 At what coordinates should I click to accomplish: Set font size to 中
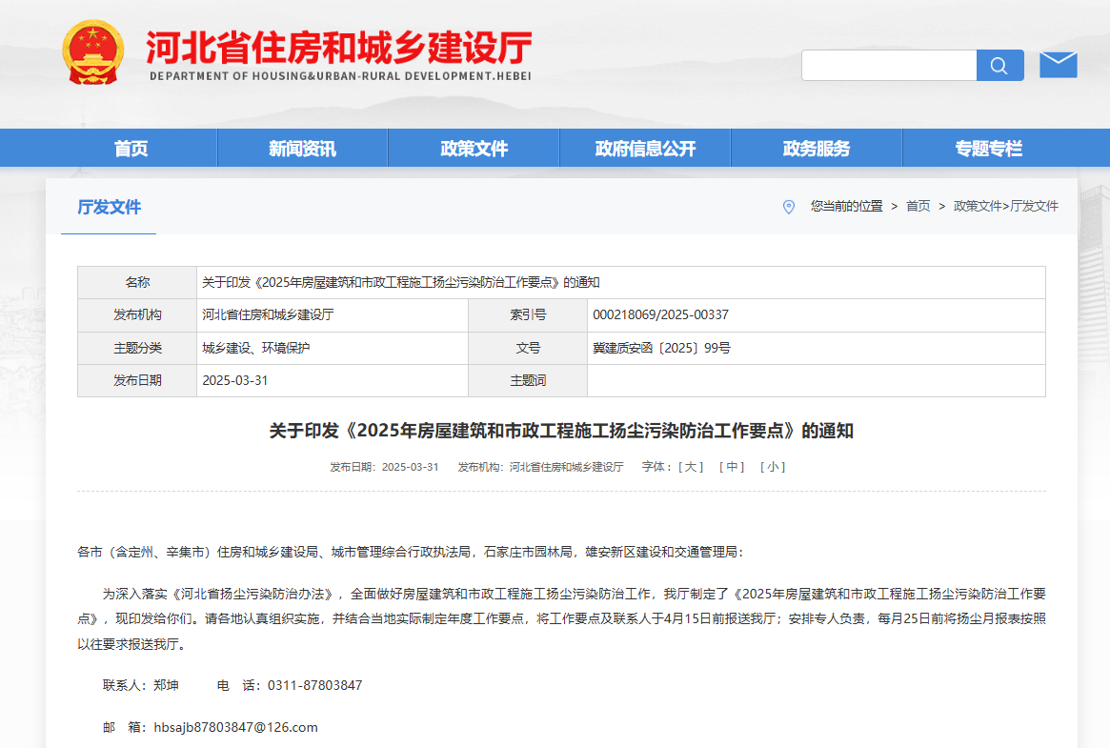tap(732, 467)
